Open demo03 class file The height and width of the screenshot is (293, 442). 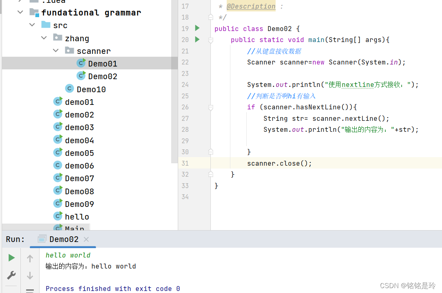pyautogui.click(x=80, y=127)
